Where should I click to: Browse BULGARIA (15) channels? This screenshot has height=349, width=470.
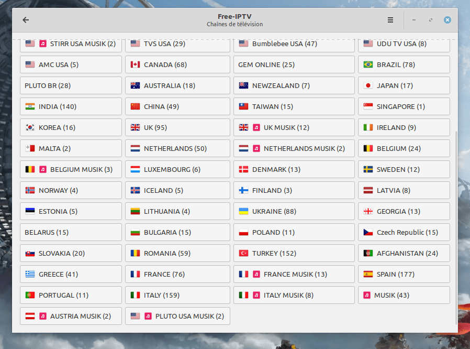[177, 232]
